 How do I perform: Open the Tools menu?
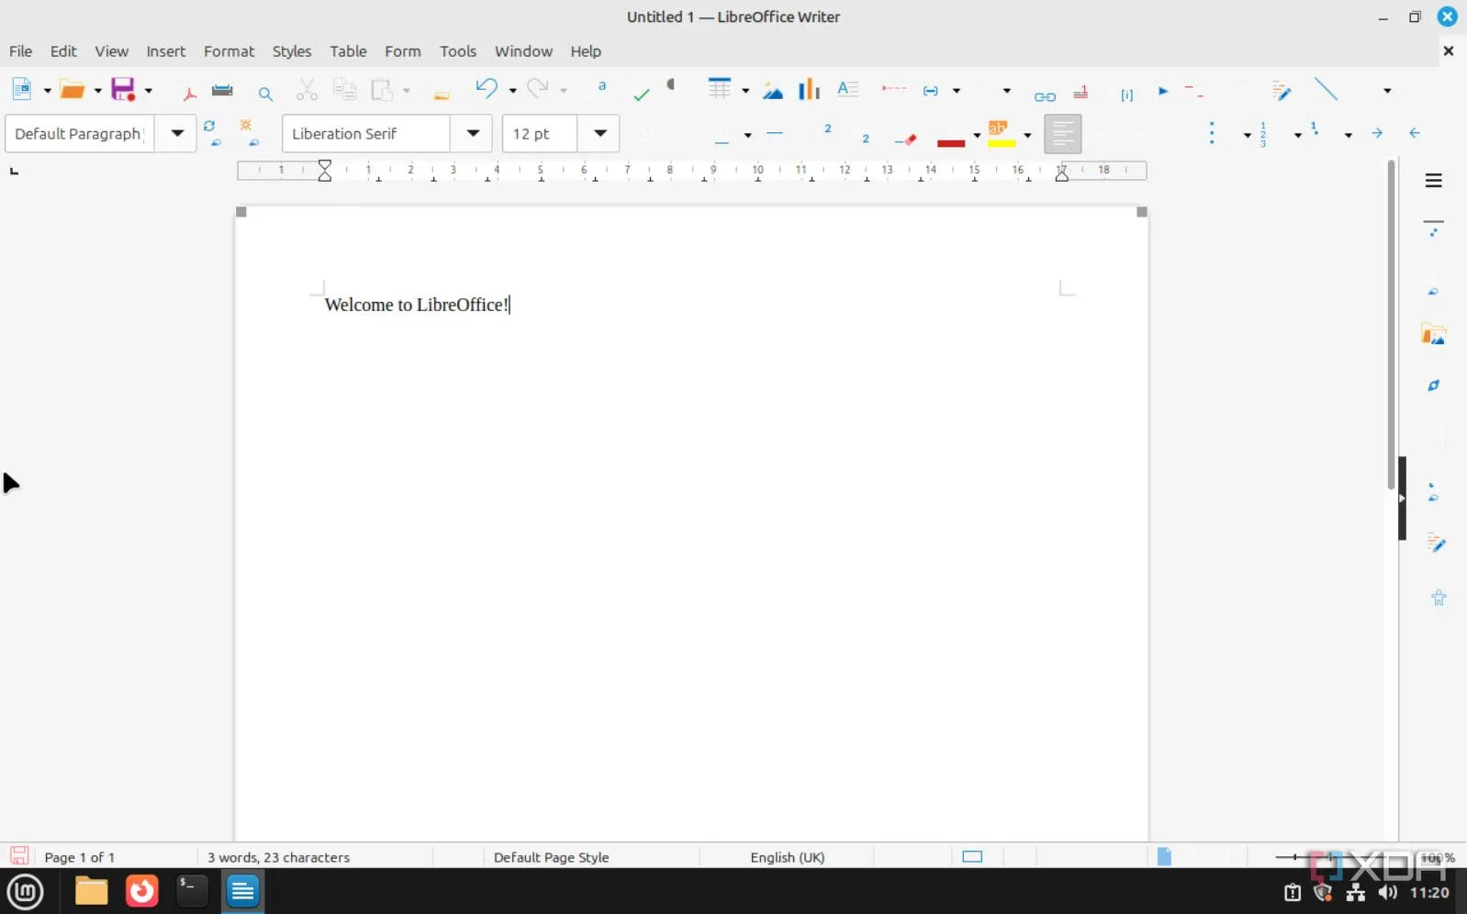[457, 51]
